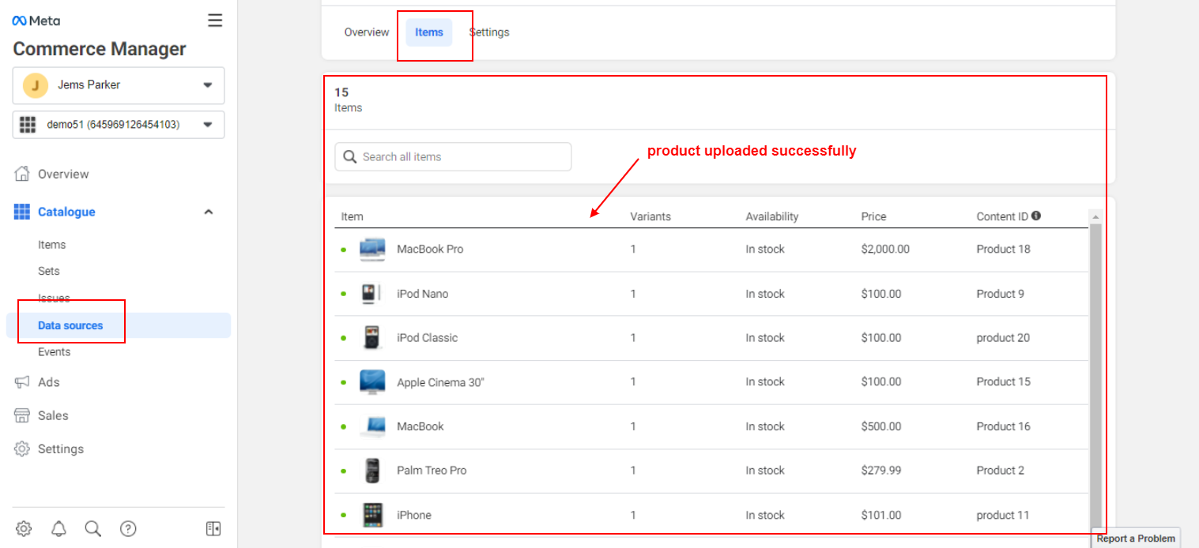Click the MacBook Pro item name
The height and width of the screenshot is (548, 1199).
(430, 250)
